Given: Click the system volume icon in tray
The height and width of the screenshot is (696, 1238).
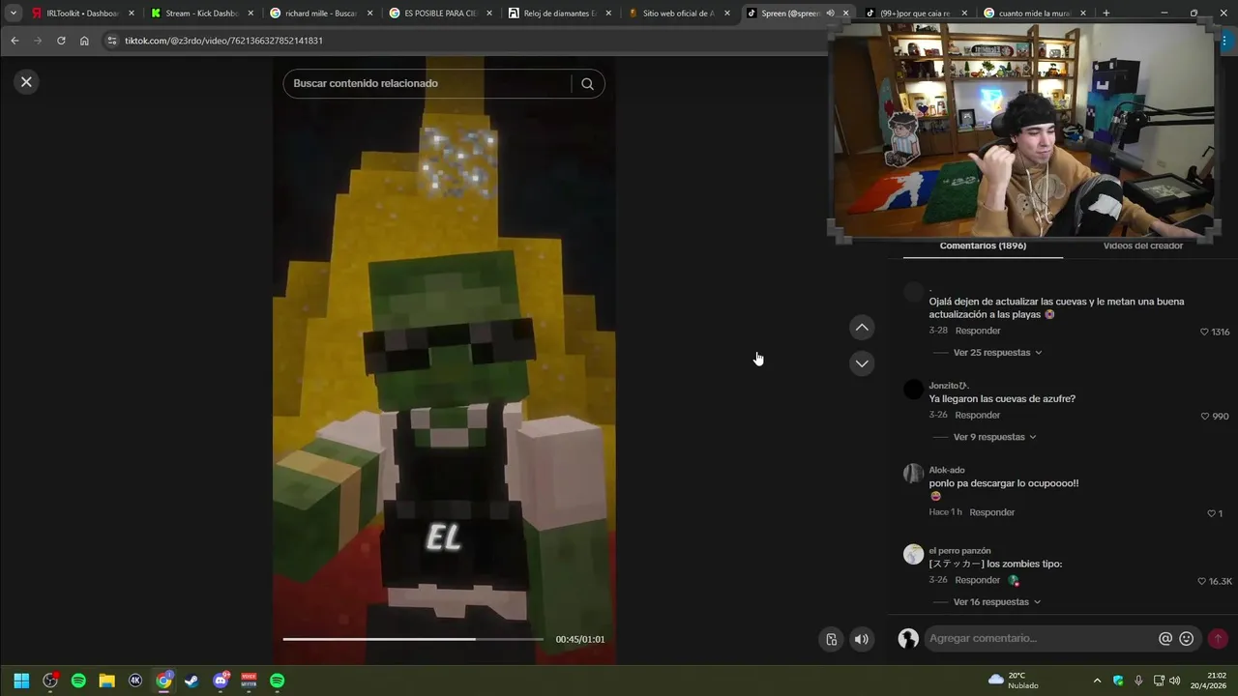Looking at the screenshot, I should click(x=1174, y=681).
